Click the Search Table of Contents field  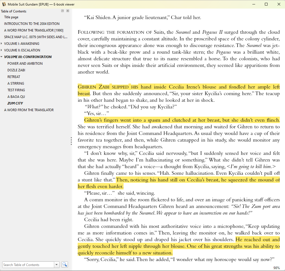coord(28,265)
